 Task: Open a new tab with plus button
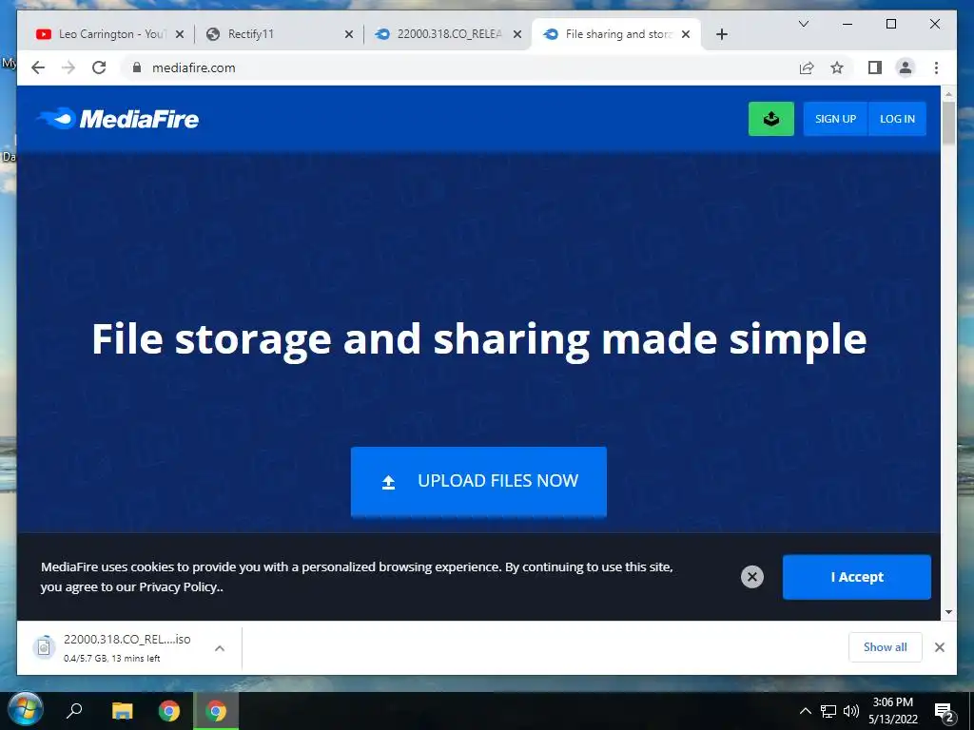(721, 34)
